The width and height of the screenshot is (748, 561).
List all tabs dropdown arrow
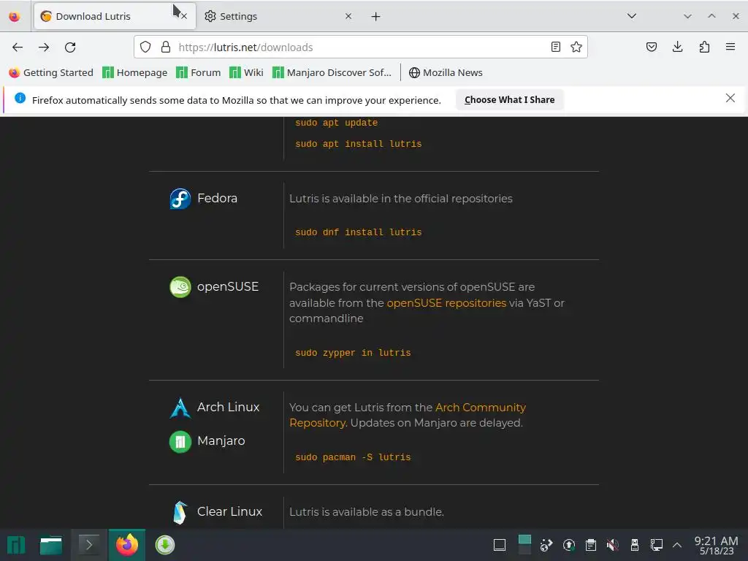632,16
